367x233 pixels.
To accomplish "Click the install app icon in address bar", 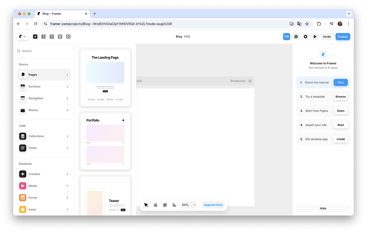I will coord(292,24).
